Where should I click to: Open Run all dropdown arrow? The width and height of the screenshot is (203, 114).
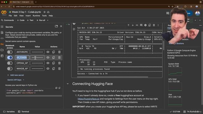48,20
